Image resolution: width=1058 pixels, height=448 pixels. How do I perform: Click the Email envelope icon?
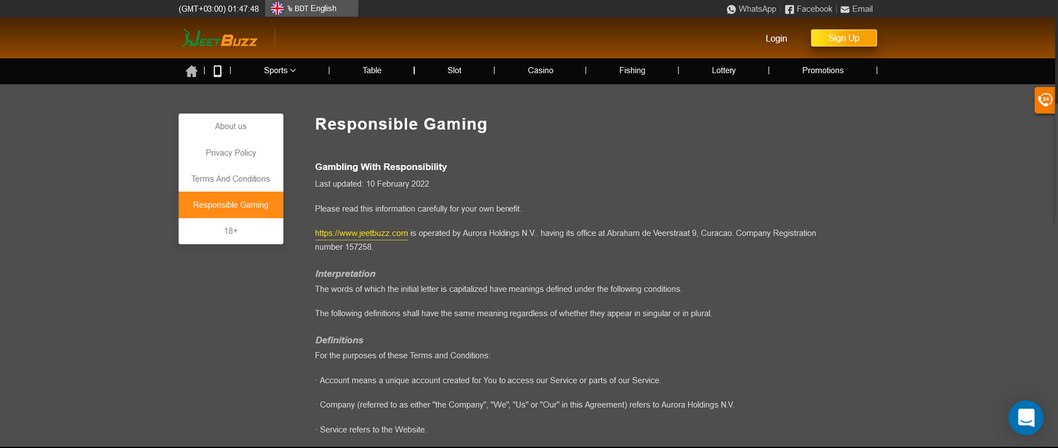(x=845, y=9)
